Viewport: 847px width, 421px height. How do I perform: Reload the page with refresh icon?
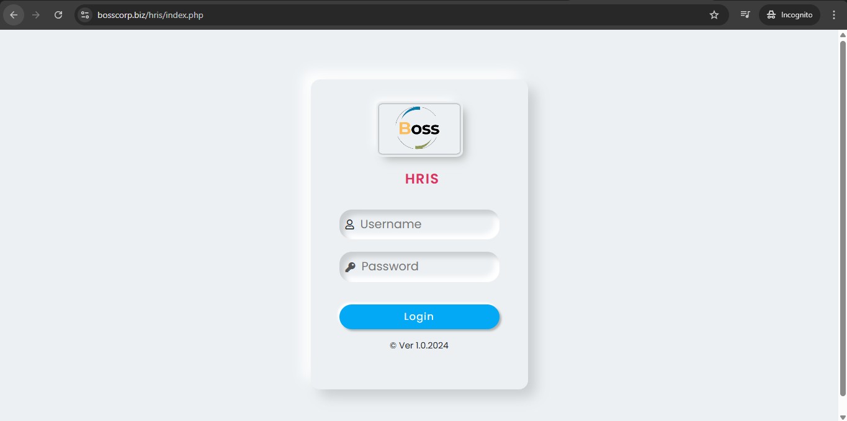pos(58,15)
